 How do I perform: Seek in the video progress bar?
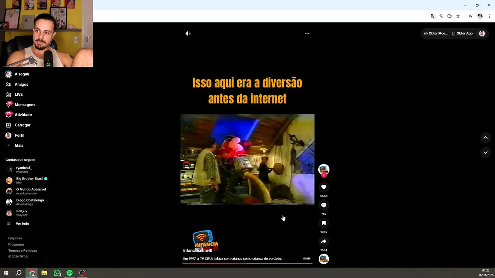pos(247,263)
